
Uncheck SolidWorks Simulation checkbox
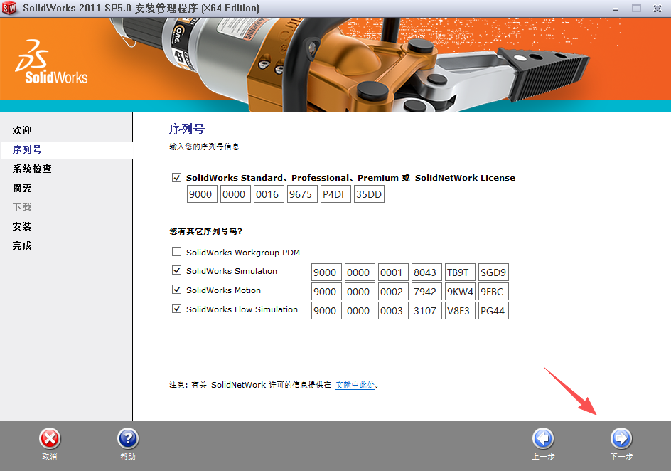coord(176,271)
